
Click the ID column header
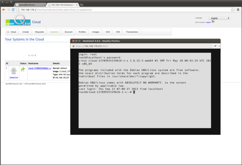coord(7,63)
